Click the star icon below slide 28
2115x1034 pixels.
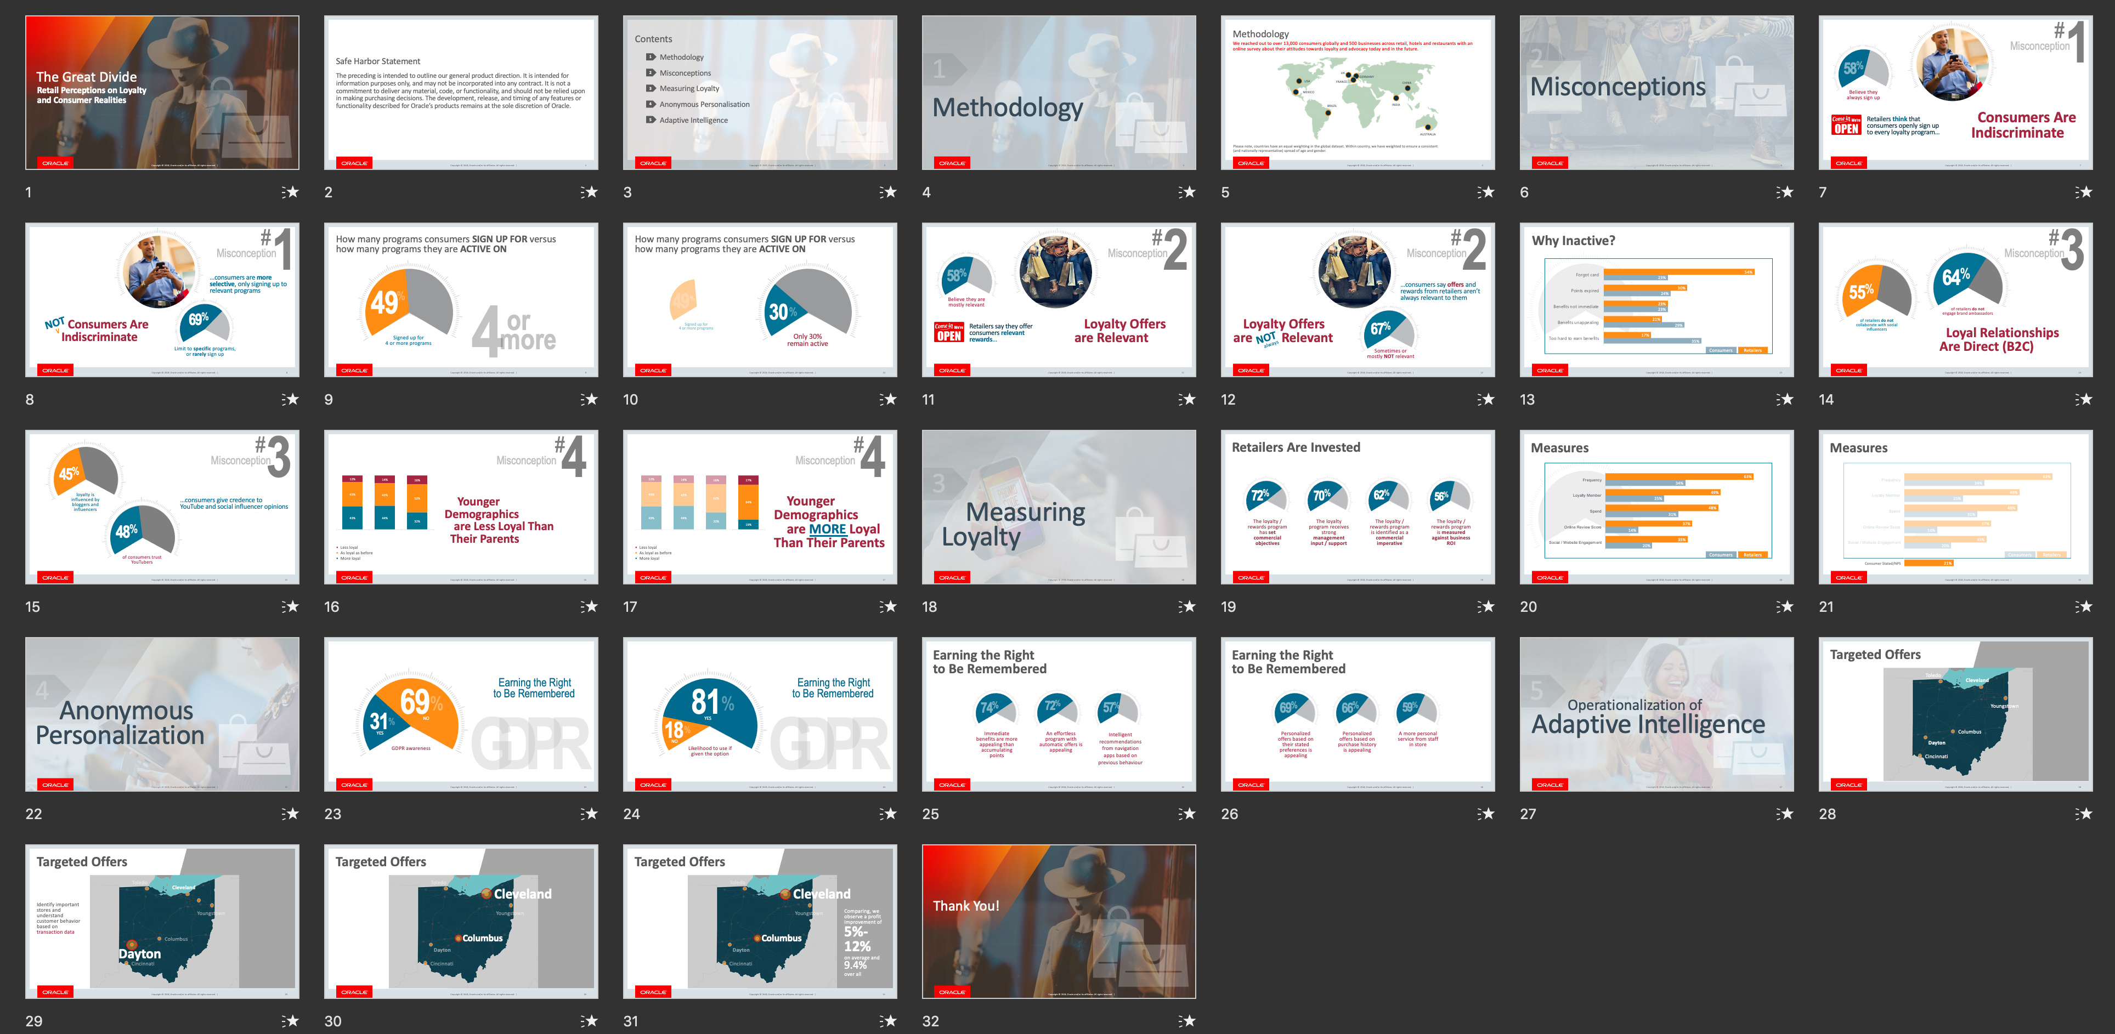[x=2084, y=814]
